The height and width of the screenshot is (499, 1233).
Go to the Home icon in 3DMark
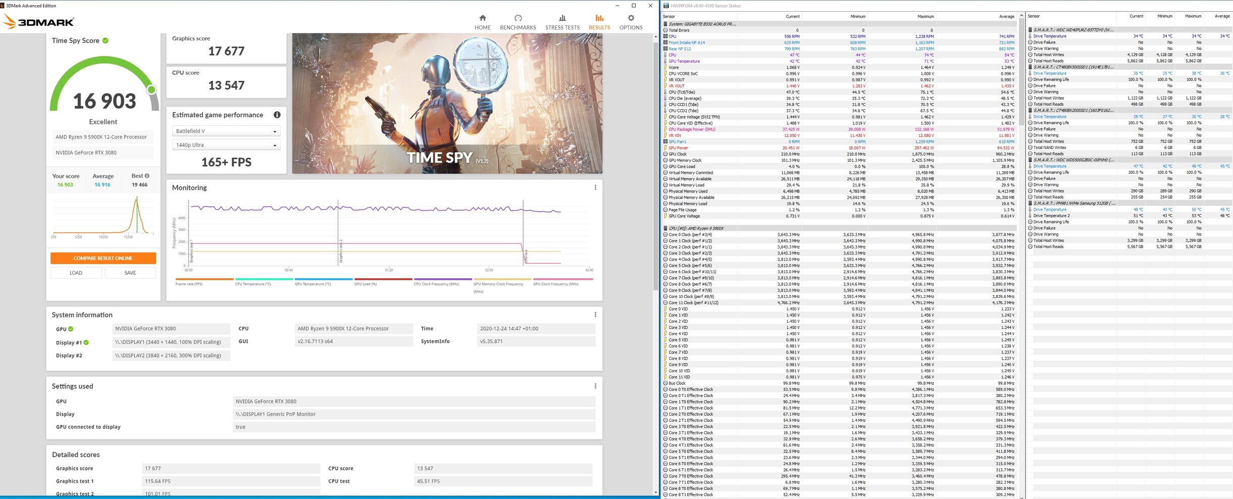tap(482, 18)
